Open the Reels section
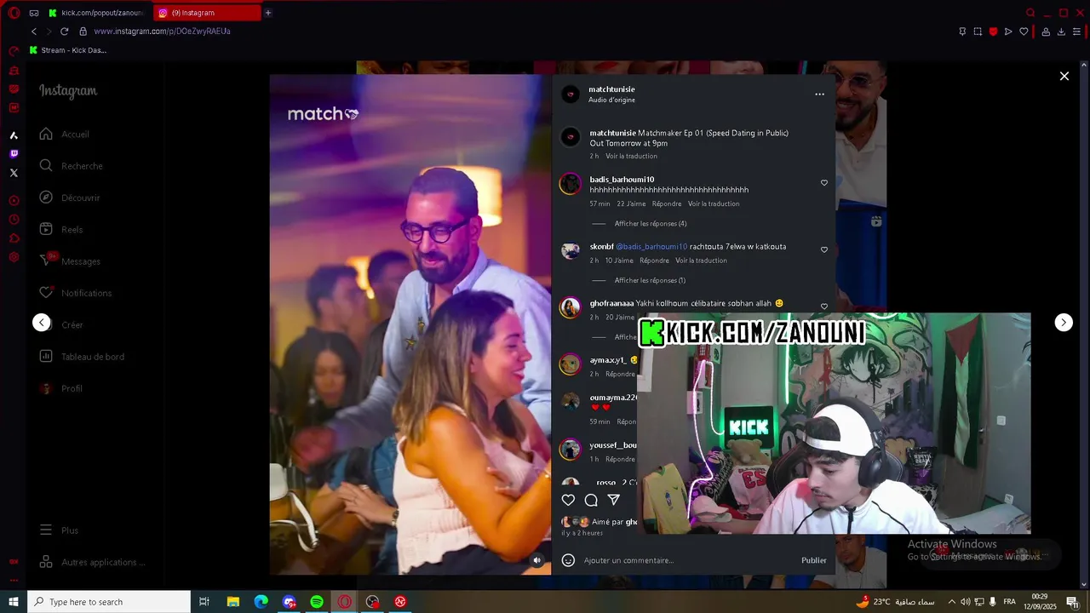 click(61, 229)
